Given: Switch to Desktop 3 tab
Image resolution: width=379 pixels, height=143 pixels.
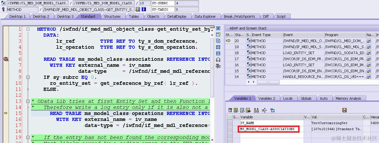Looking at the screenshot, I should [65, 16].
